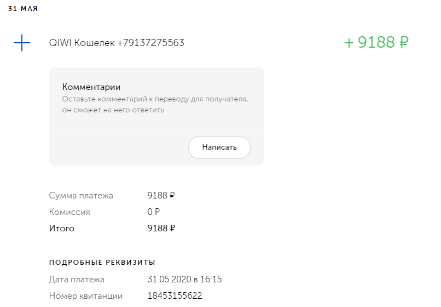Click the Итого 9188 ₽ total value
This screenshot has height=307, width=441.
point(161,228)
